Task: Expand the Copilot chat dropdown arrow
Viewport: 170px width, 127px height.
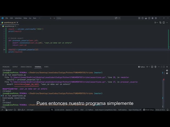Action: (119, 18)
